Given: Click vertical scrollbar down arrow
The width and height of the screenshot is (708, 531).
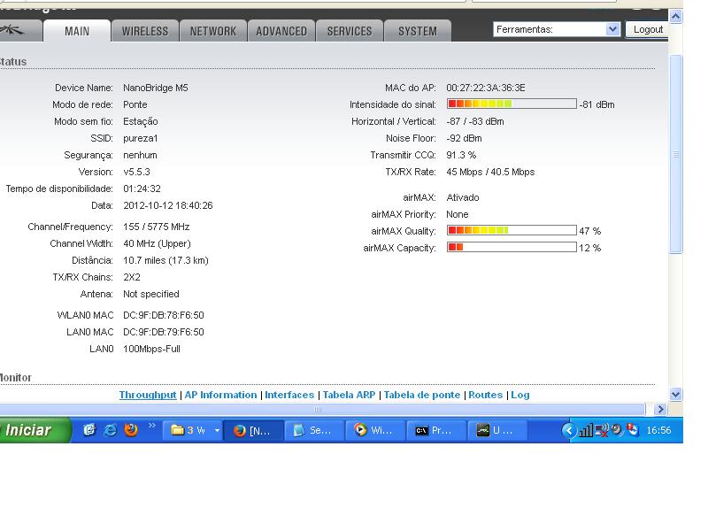Looking at the screenshot, I should [x=675, y=394].
